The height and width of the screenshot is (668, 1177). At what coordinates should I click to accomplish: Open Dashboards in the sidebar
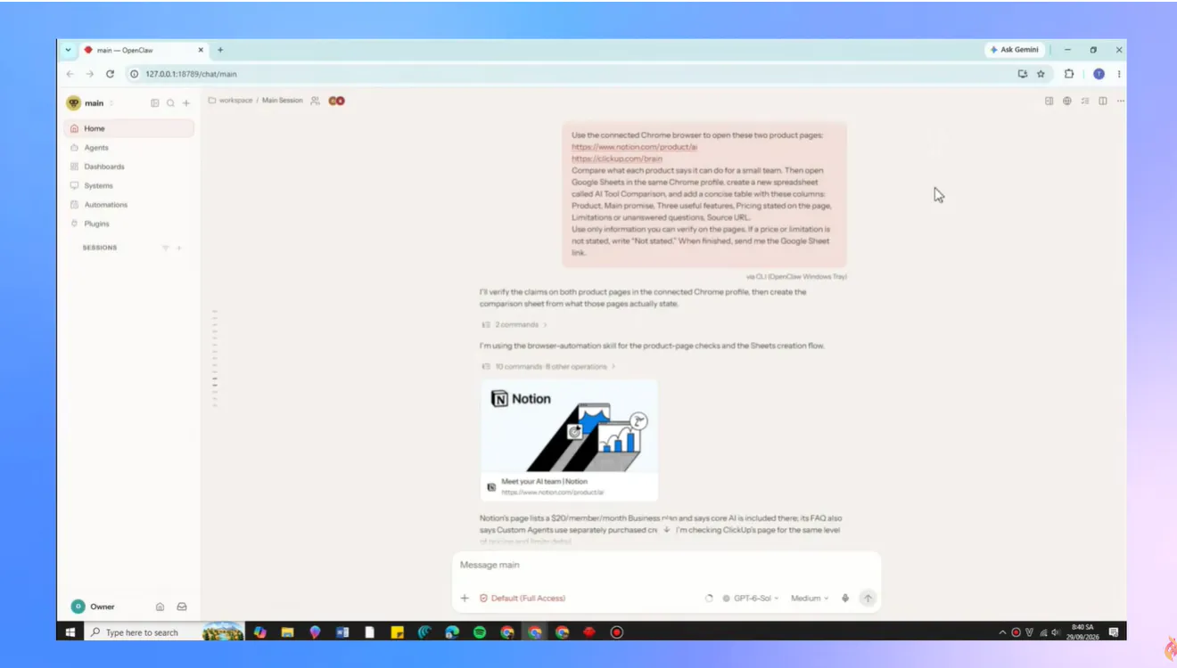coord(129,167)
